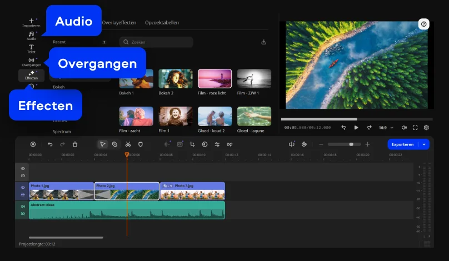The height and width of the screenshot is (261, 449).
Task: Open the 16:9 aspect ratio dropdown
Action: coord(386,127)
